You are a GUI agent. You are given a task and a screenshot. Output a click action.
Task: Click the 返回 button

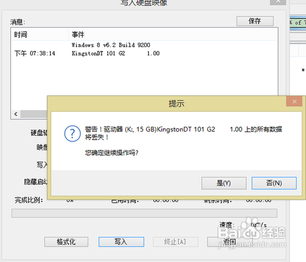click(229, 242)
